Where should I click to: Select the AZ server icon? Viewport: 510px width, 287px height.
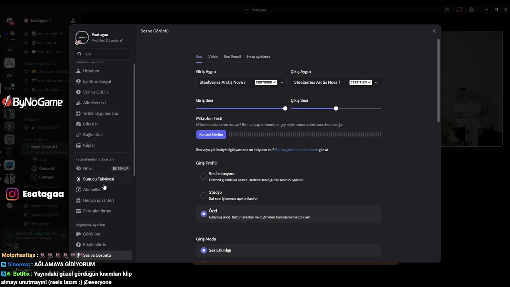coord(10,75)
